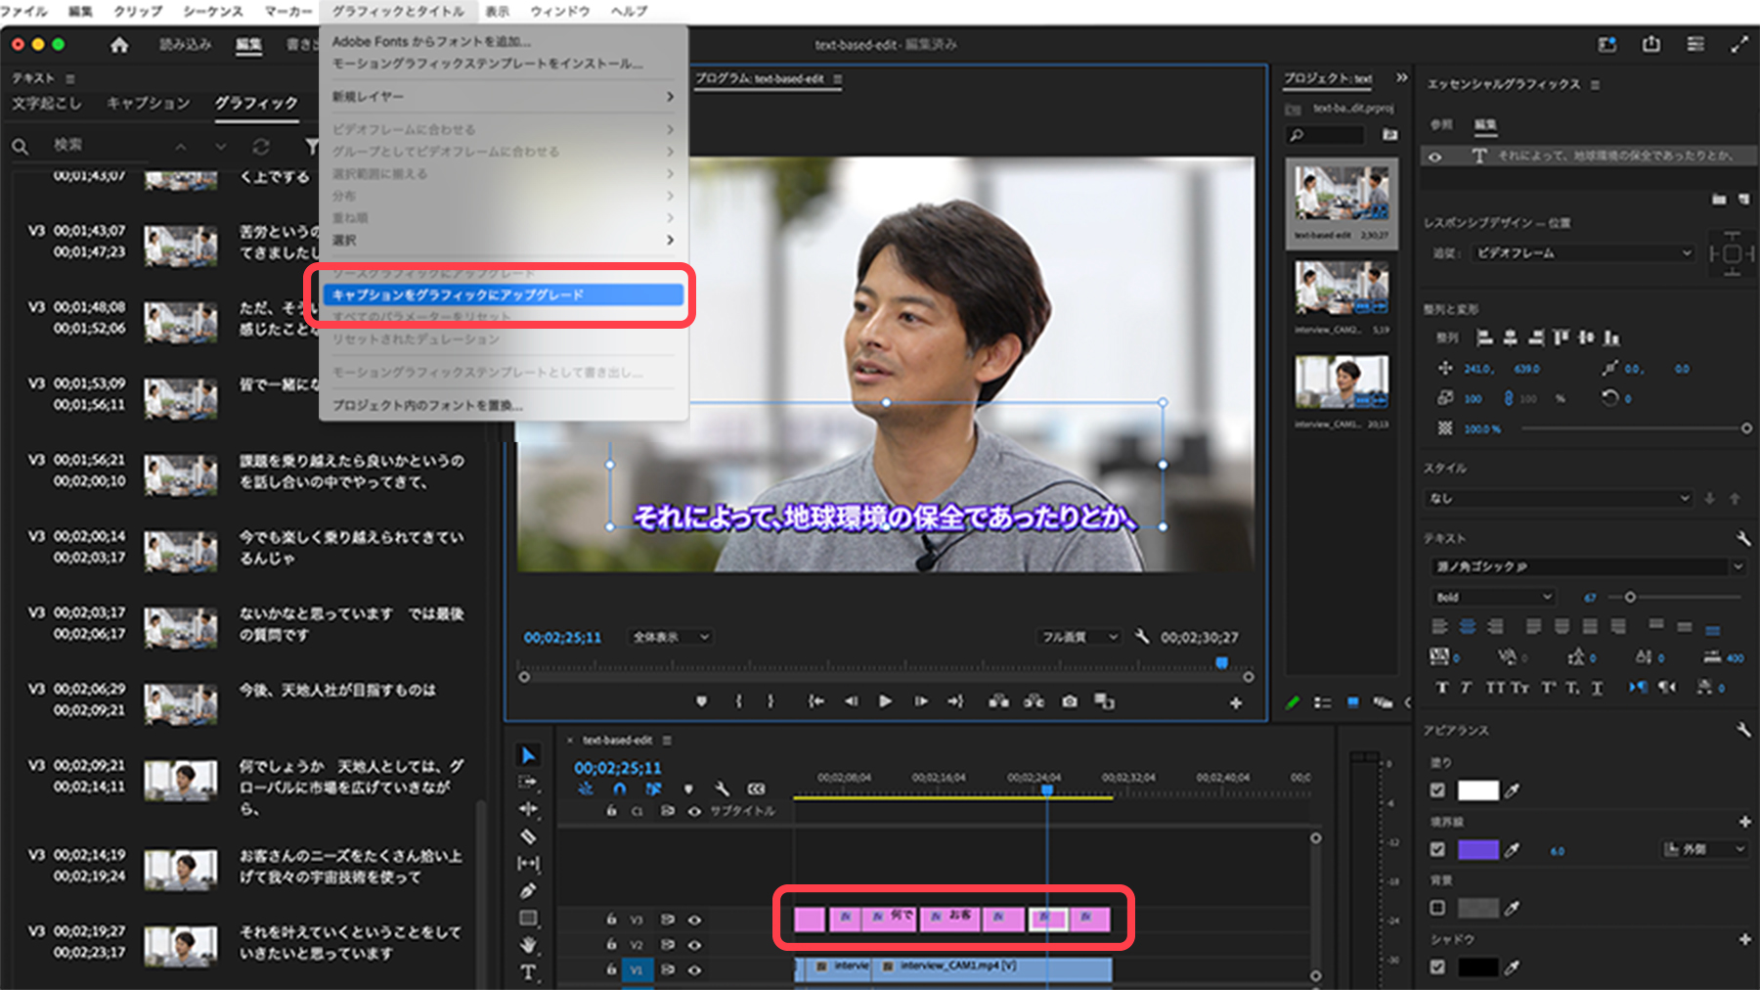Image resolution: width=1760 pixels, height=990 pixels.
Task: Toggle V3 track output eye icon
Action: tap(694, 920)
